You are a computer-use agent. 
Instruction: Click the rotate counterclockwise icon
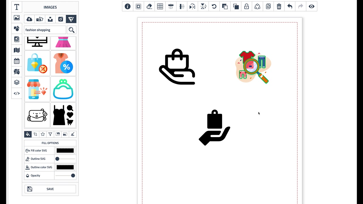pos(214,6)
